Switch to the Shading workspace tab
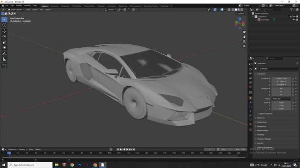Screen dimensions: 300x168 point(101,6)
